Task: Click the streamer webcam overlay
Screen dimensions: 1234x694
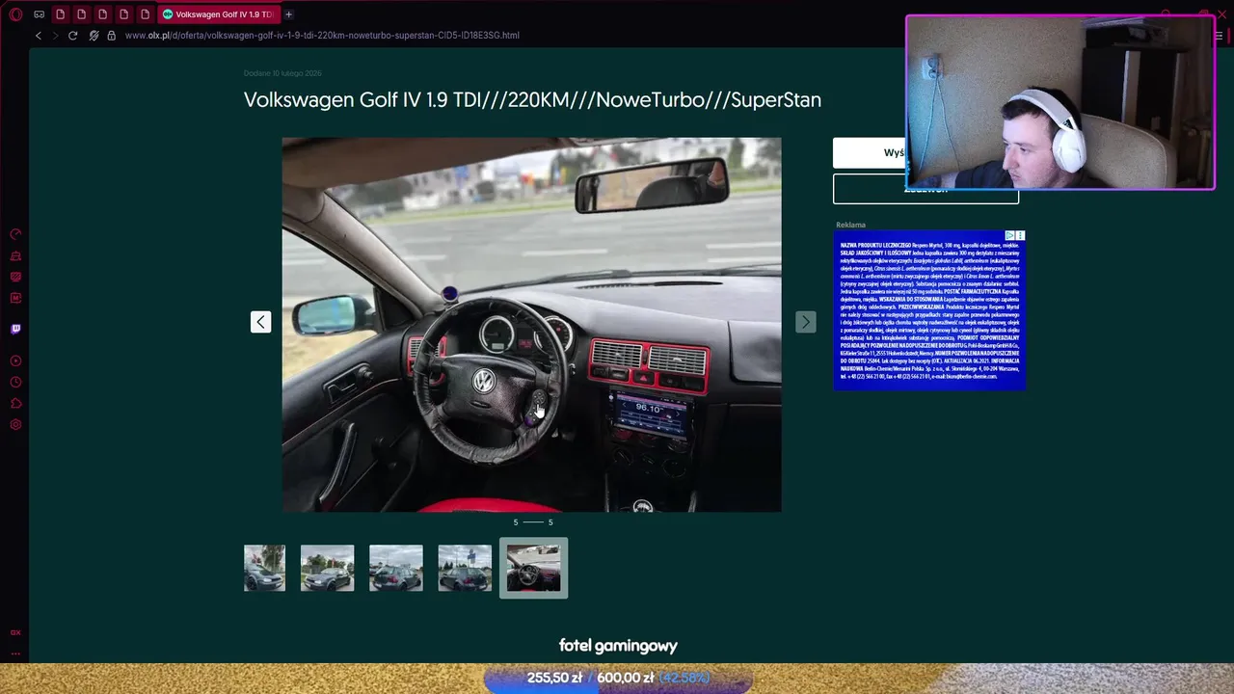Action: pyautogui.click(x=1060, y=101)
